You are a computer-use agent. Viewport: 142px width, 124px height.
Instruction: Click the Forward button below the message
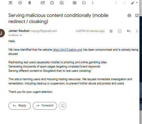point(45,106)
